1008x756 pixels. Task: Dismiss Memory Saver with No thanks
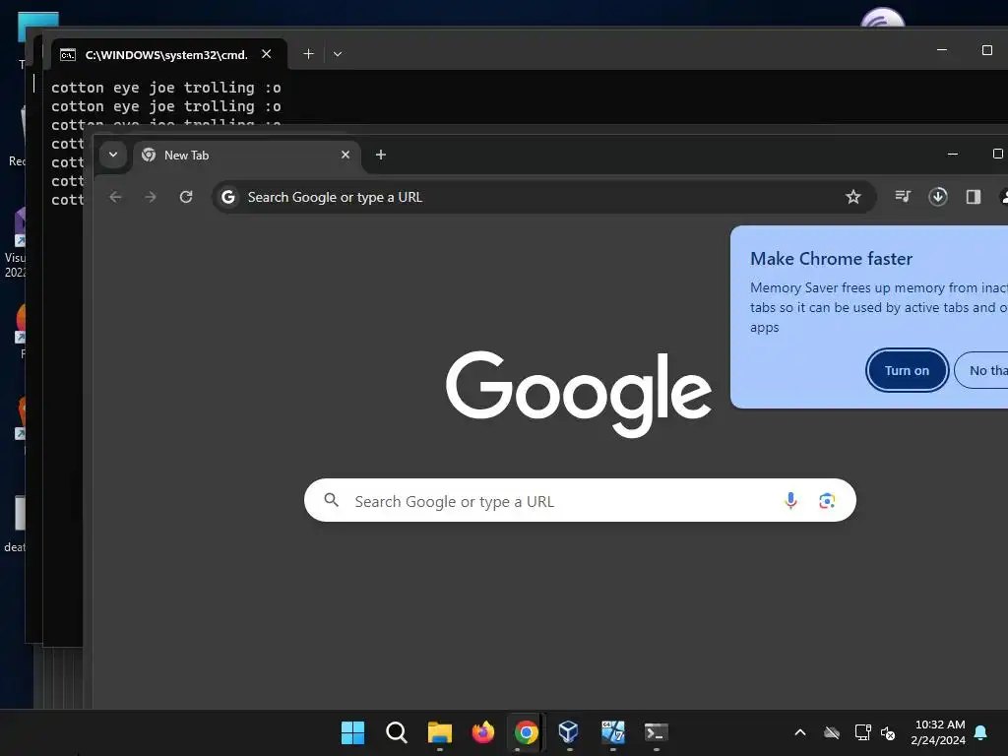point(982,370)
